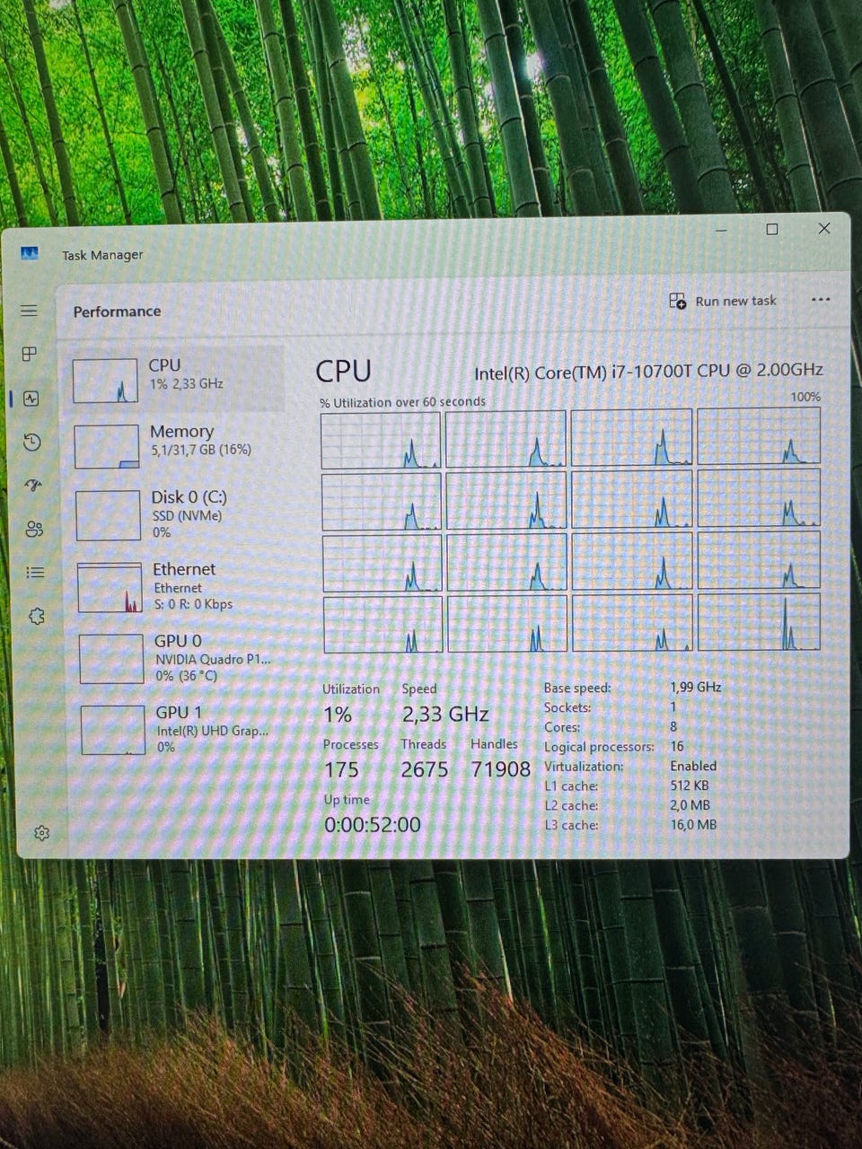Click the 175 Processes value
This screenshot has width=862, height=1149.
pyautogui.click(x=341, y=770)
